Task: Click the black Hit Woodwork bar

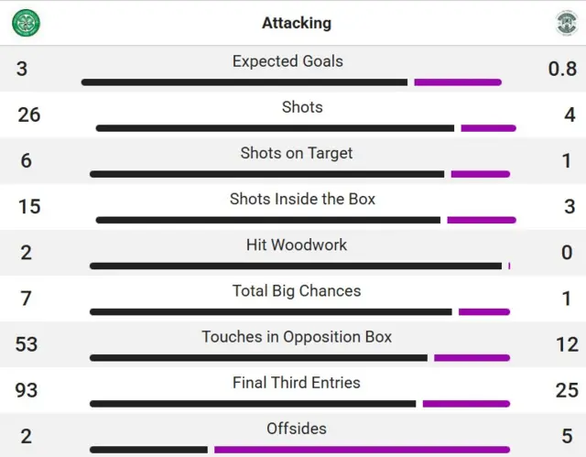Action: pyautogui.click(x=296, y=267)
